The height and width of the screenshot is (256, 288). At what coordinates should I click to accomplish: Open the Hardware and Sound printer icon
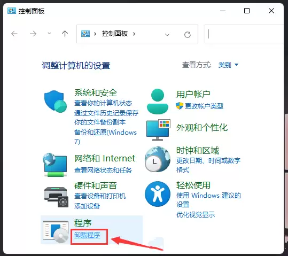click(x=56, y=197)
